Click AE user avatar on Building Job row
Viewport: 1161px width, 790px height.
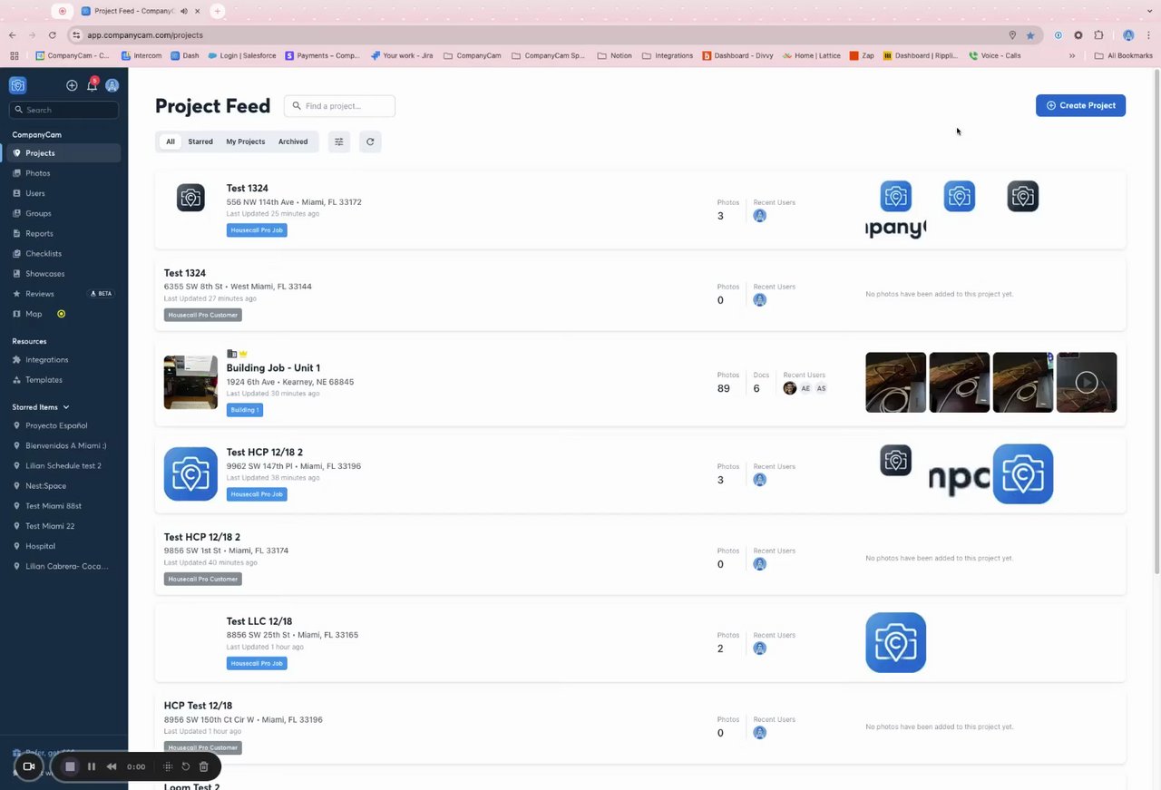coord(805,388)
